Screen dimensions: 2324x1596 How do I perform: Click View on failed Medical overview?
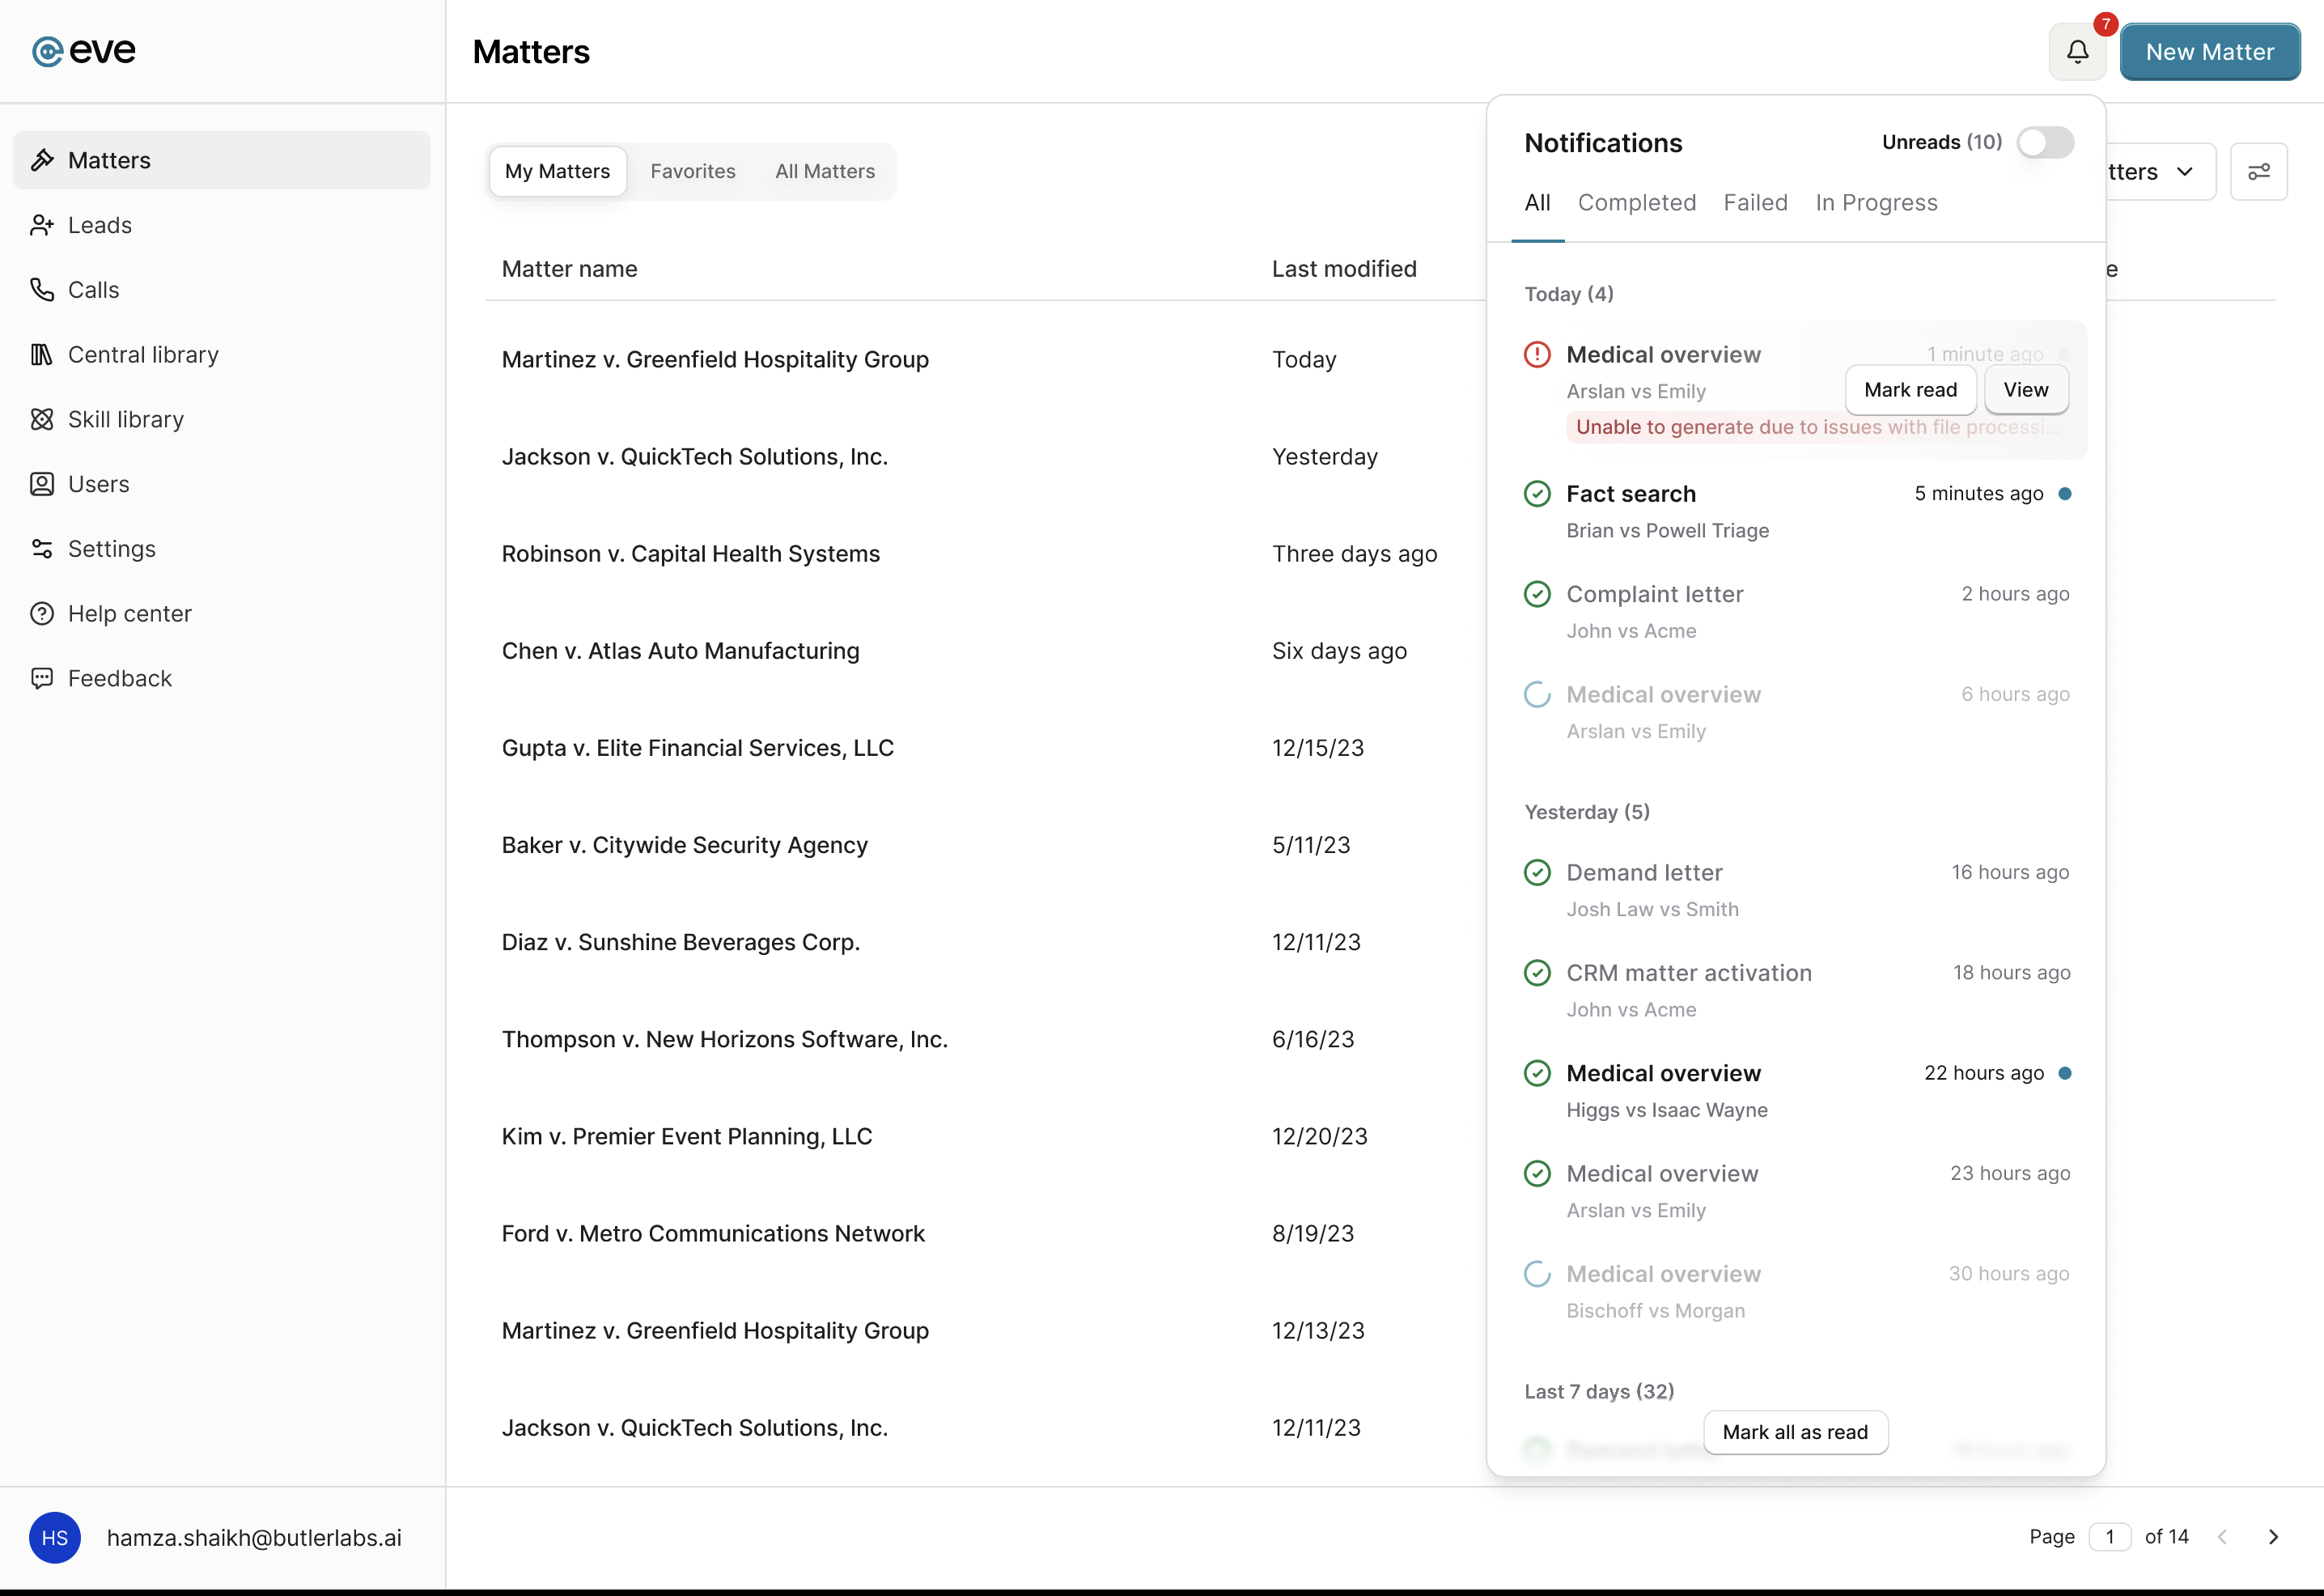[x=2026, y=390]
